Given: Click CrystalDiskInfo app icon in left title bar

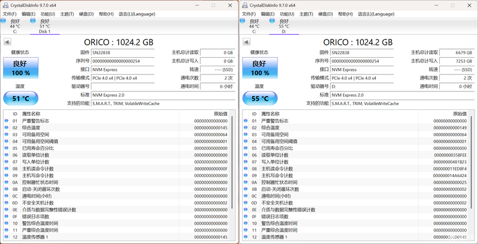Looking at the screenshot, I should (x=5, y=5).
